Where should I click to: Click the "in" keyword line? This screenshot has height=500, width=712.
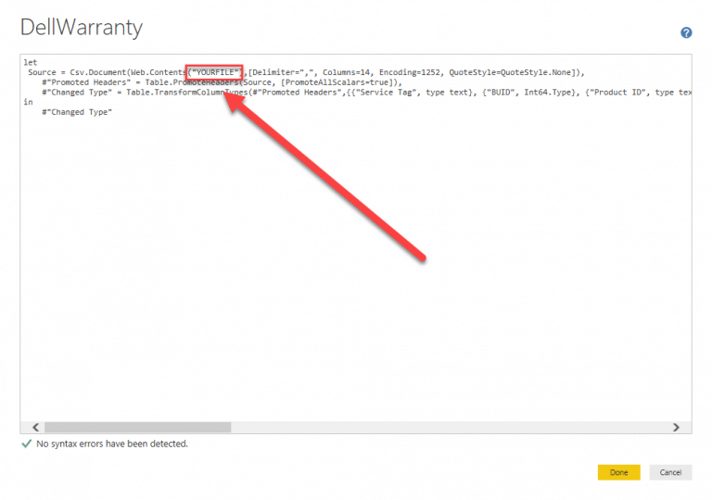(x=28, y=102)
